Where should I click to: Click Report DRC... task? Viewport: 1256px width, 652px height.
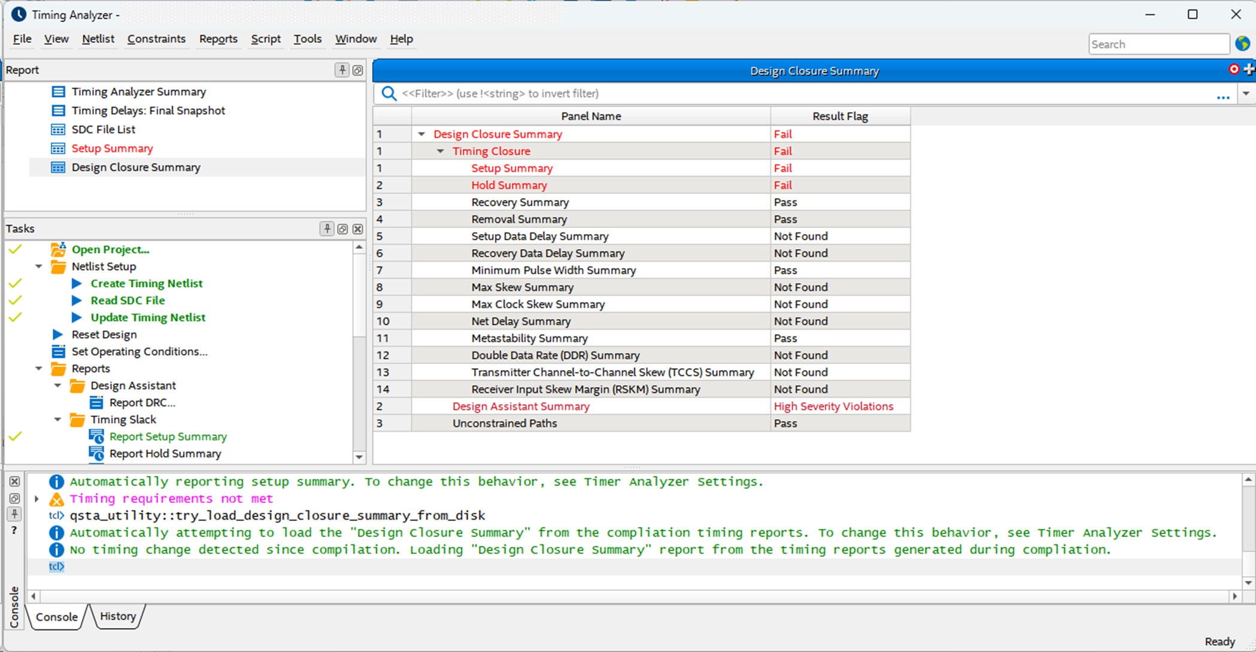[x=142, y=402]
